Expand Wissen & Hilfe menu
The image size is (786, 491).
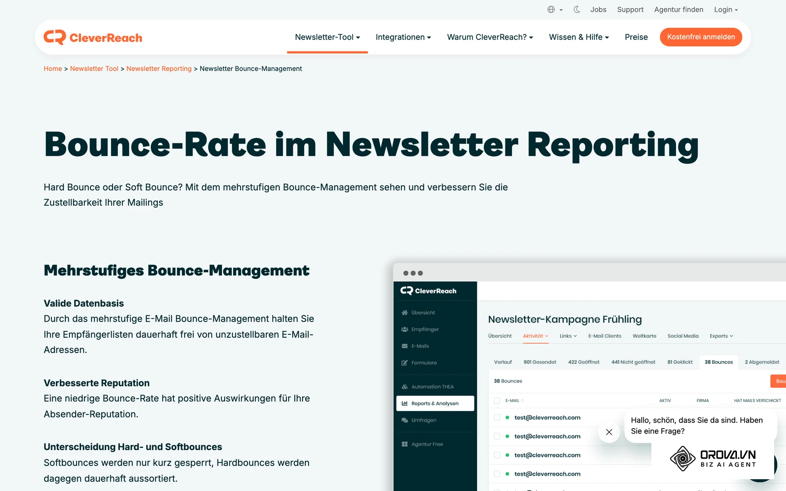(579, 37)
